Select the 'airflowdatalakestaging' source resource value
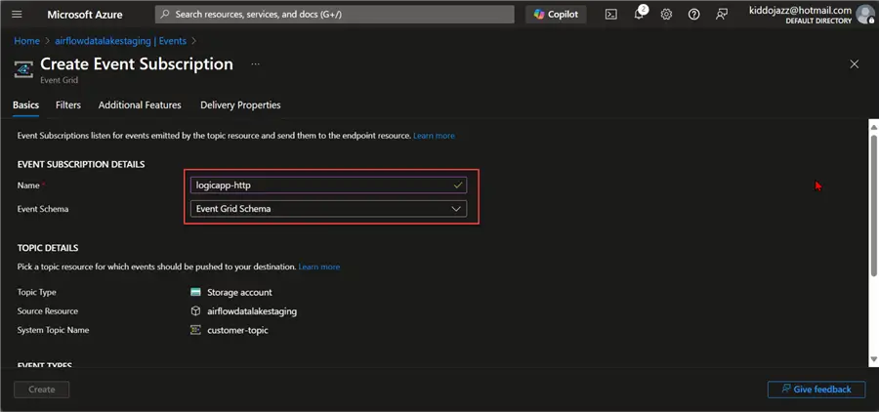The height and width of the screenshot is (412, 879). click(252, 311)
